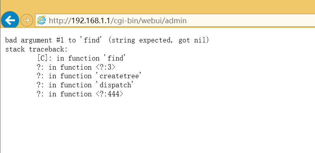Click the yellow title bar above the address bar

coord(157,5)
